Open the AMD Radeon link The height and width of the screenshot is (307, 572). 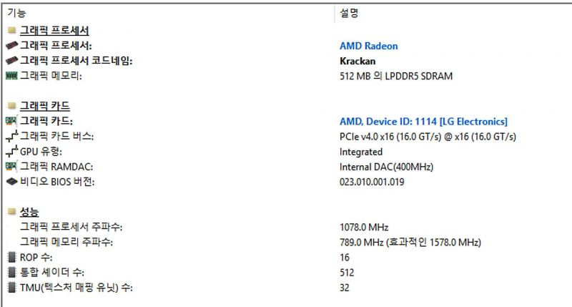[368, 46]
